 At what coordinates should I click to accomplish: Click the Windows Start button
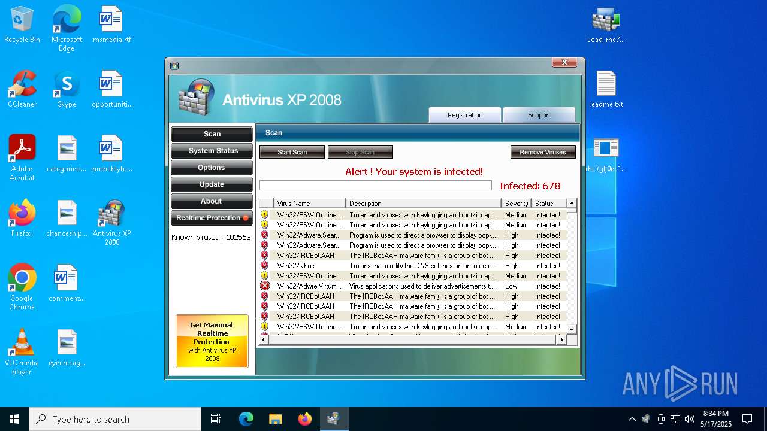[x=14, y=419]
